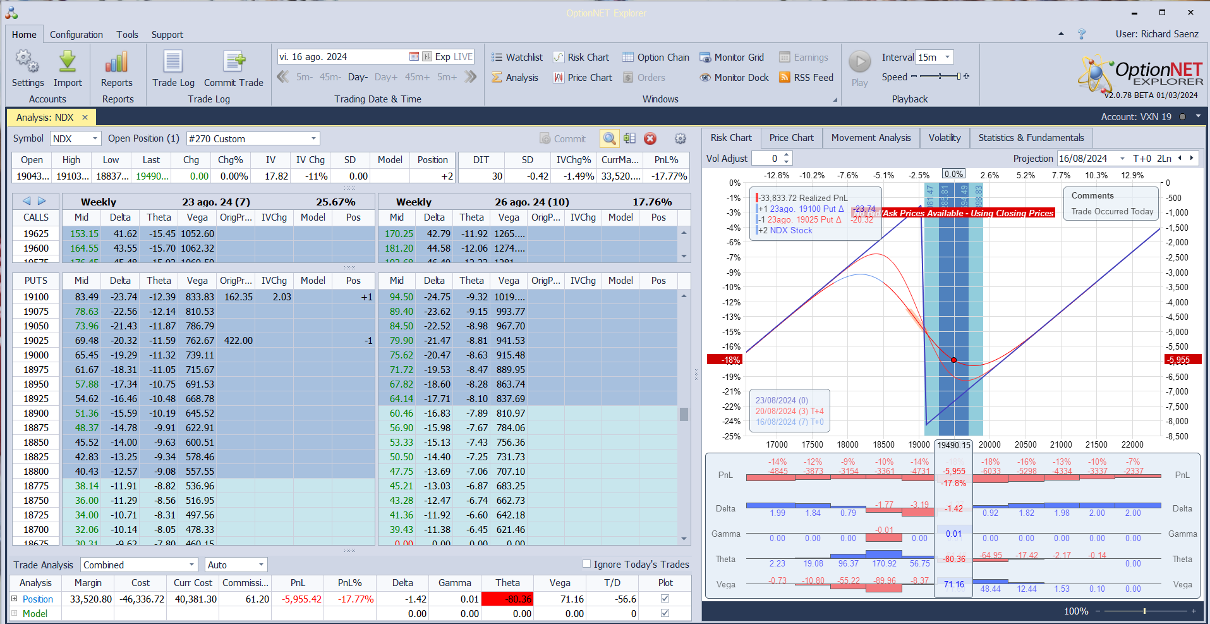Open the RSS Feed window

pos(806,78)
